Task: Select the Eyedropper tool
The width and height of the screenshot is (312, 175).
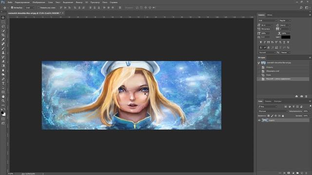Action: pos(3,39)
